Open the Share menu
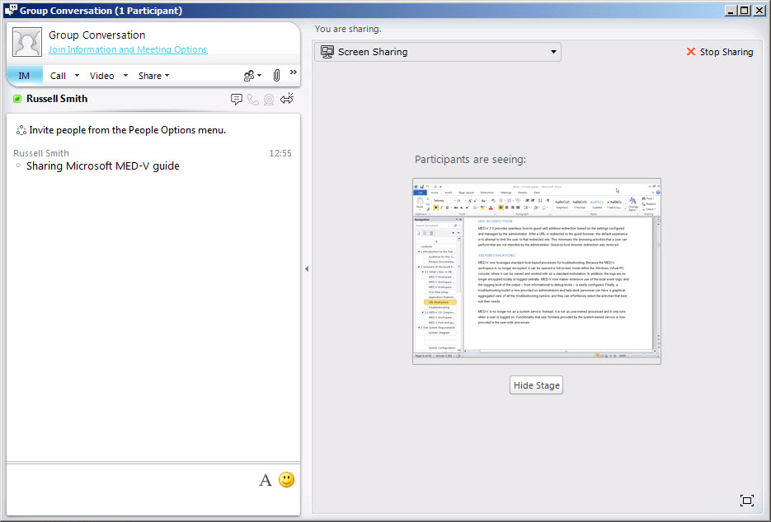 [x=153, y=76]
